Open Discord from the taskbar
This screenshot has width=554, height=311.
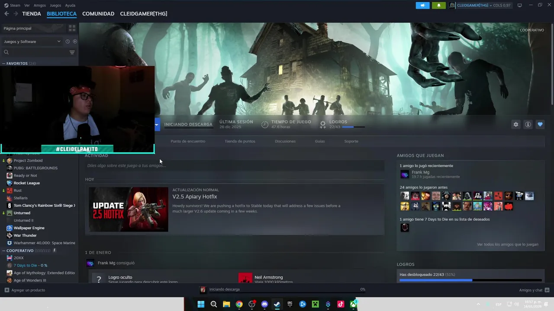point(264,304)
